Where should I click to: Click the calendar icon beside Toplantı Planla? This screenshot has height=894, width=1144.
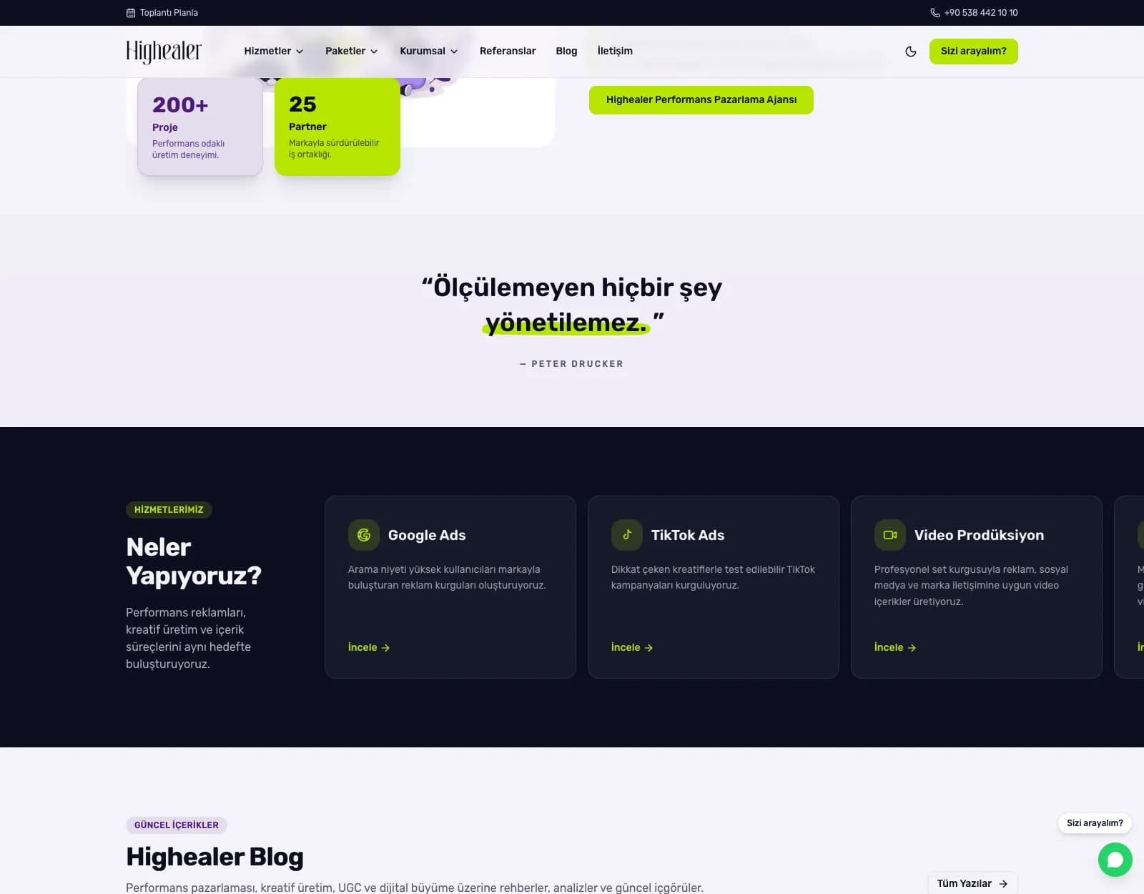pos(131,13)
